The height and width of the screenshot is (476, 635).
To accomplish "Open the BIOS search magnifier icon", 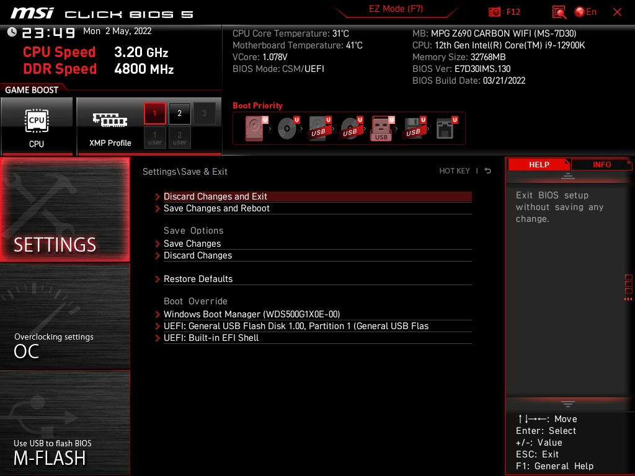I will pyautogui.click(x=559, y=12).
